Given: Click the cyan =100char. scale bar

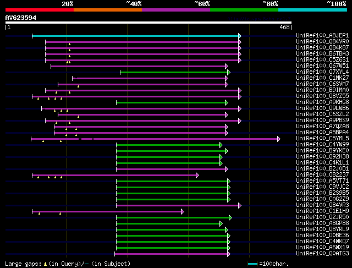Looking at the screenshot, I should (x=252, y=264).
